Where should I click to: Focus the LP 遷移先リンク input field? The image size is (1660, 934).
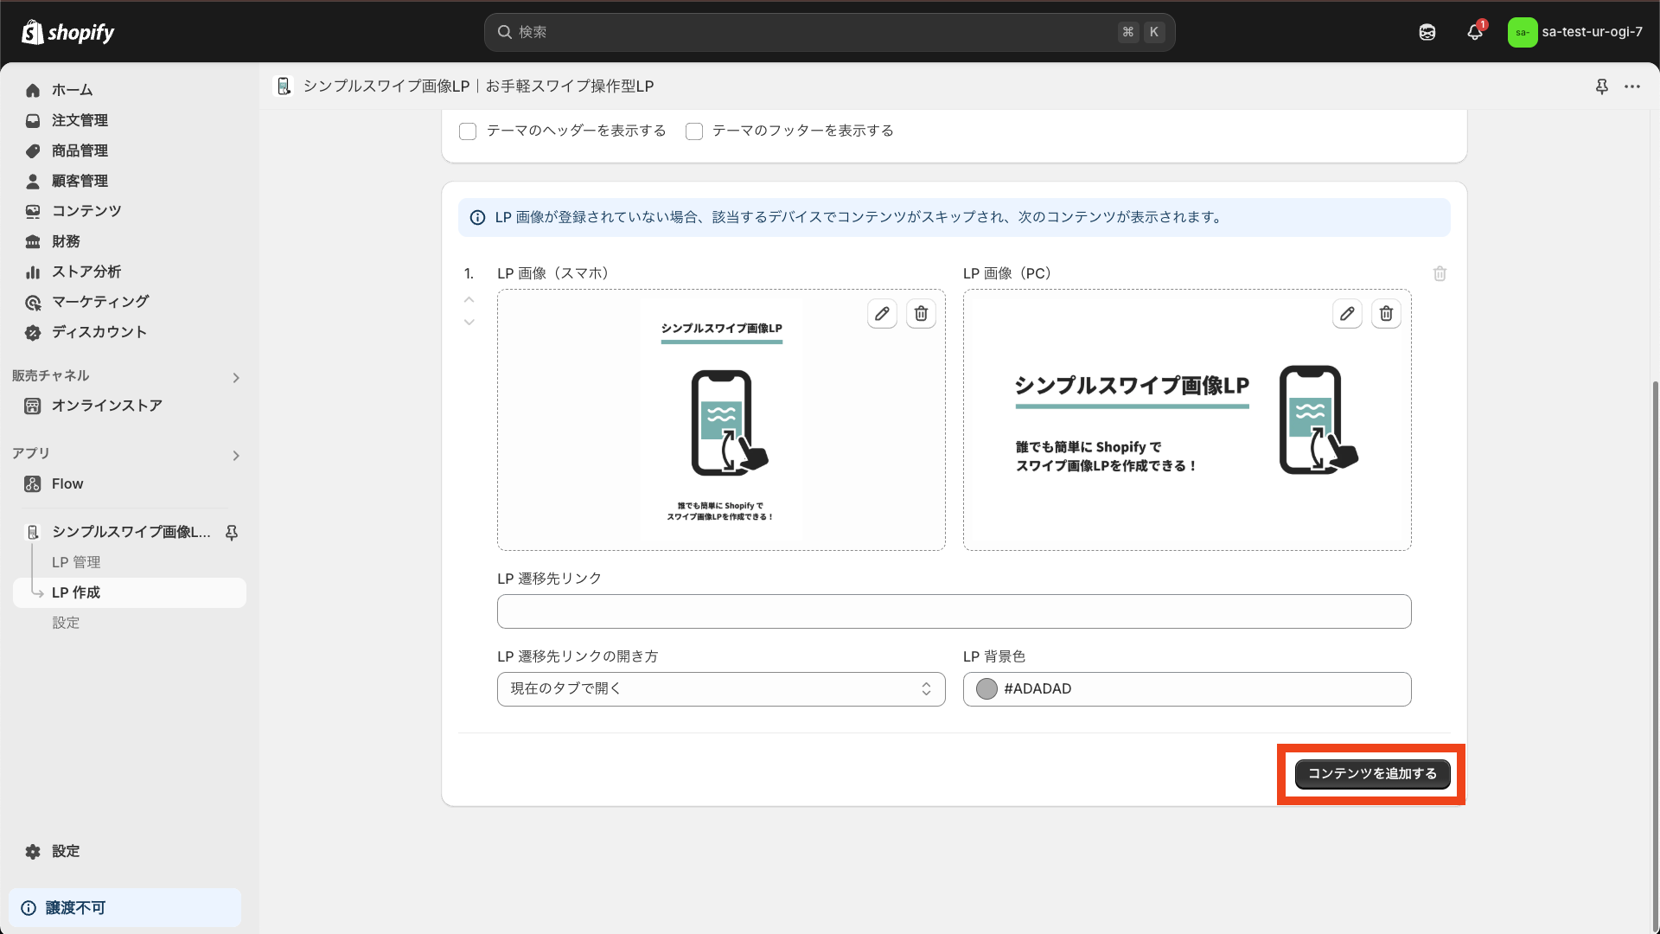(x=954, y=611)
